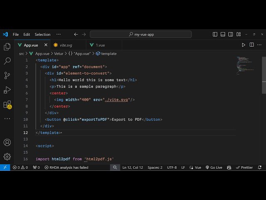Open the Explorer panel in activity bar
Image resolution: width=266 pixels, height=200 pixels.
(x=7, y=47)
